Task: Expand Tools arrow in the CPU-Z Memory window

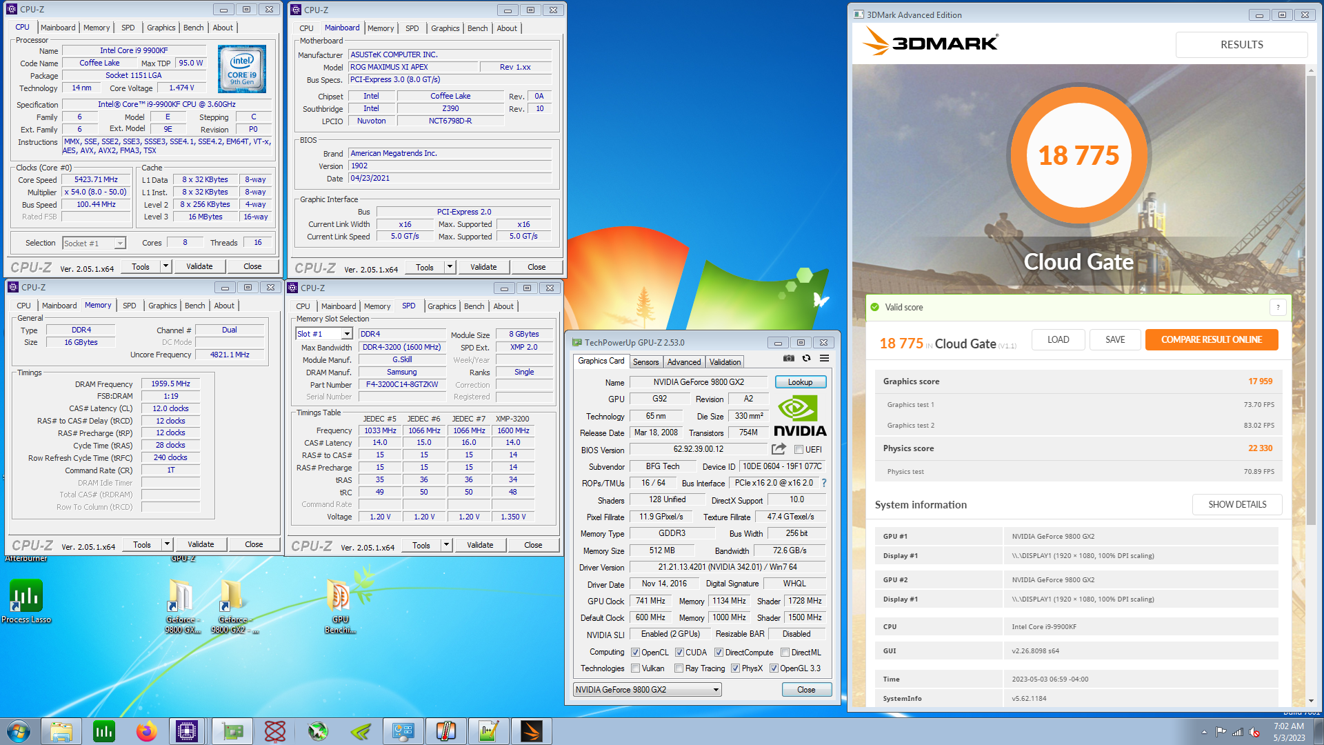Action: (167, 544)
